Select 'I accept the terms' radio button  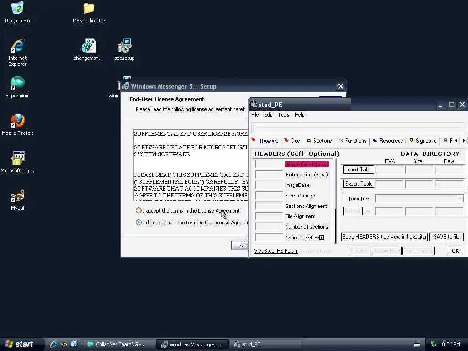(x=138, y=210)
